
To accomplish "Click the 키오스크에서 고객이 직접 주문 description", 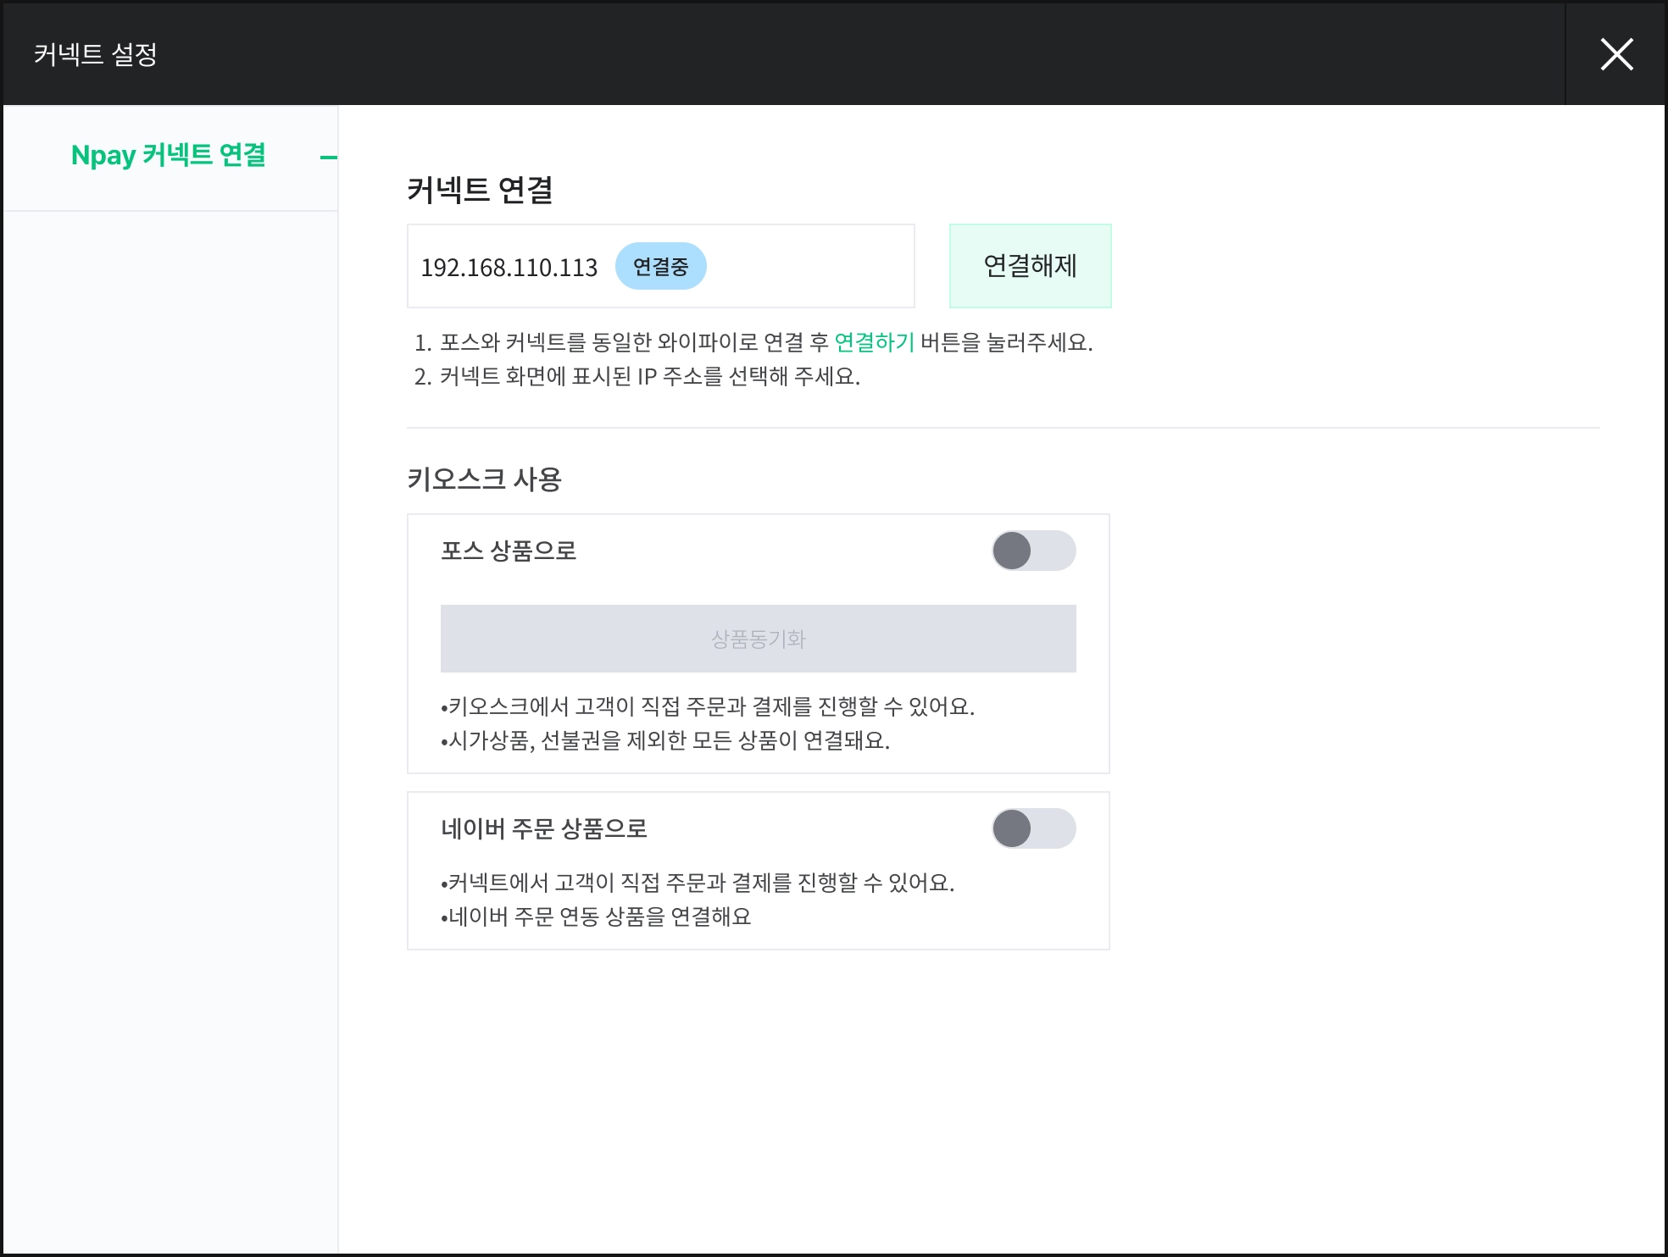I will point(708,706).
